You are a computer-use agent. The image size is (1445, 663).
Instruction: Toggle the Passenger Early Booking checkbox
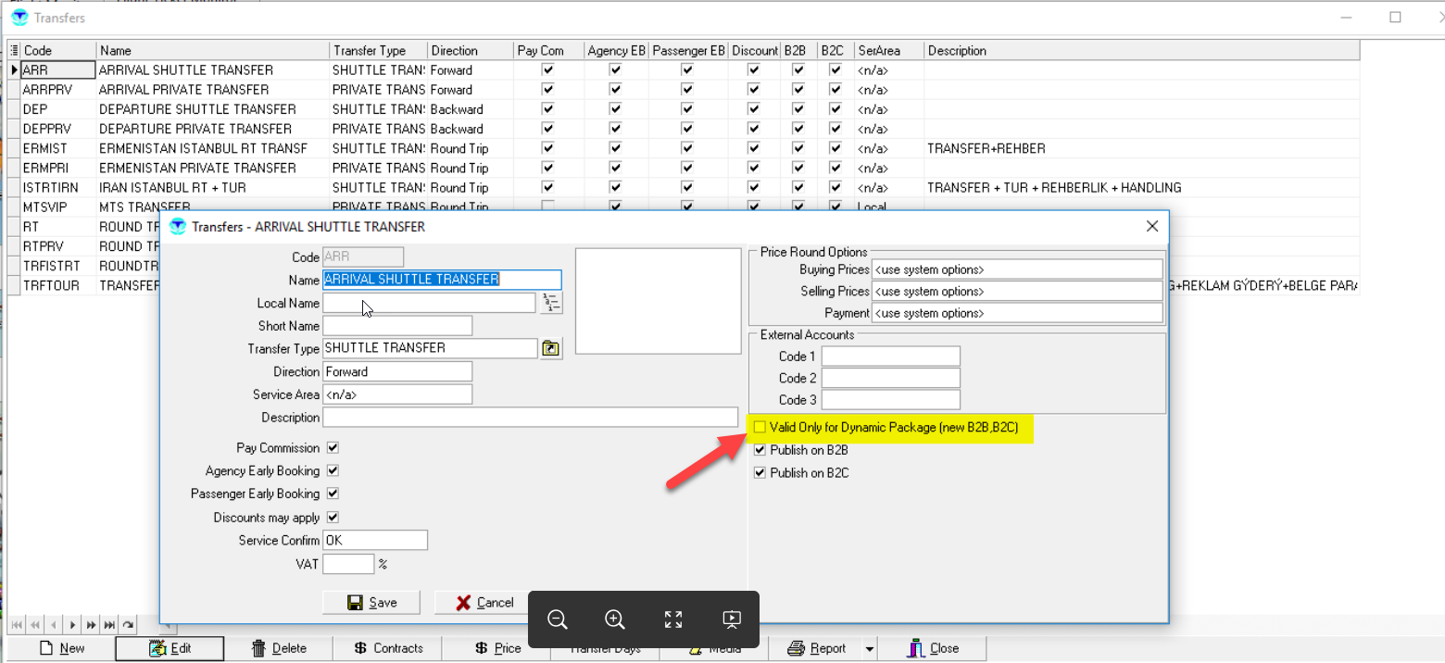333,494
